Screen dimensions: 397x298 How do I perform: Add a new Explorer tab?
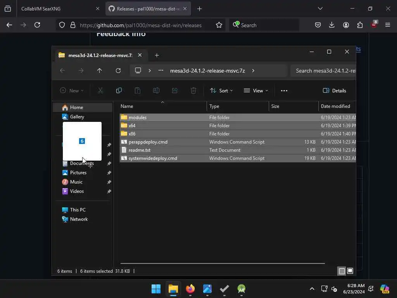coord(157,55)
